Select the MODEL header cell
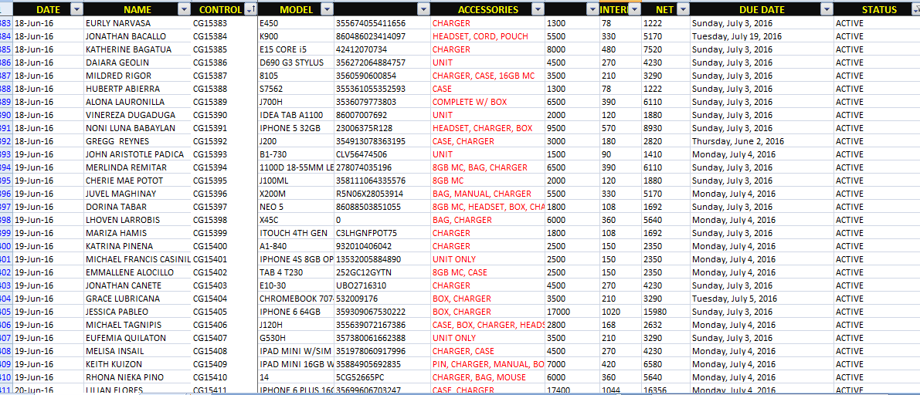 [297, 9]
